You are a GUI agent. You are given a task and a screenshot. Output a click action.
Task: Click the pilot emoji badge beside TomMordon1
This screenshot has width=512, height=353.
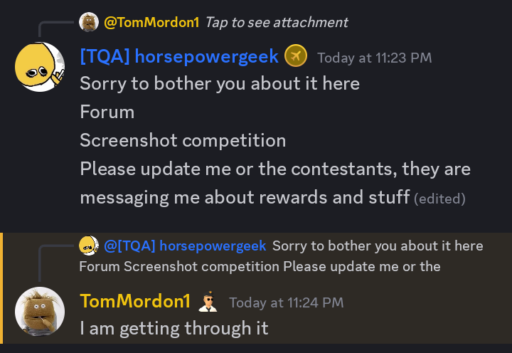point(208,301)
